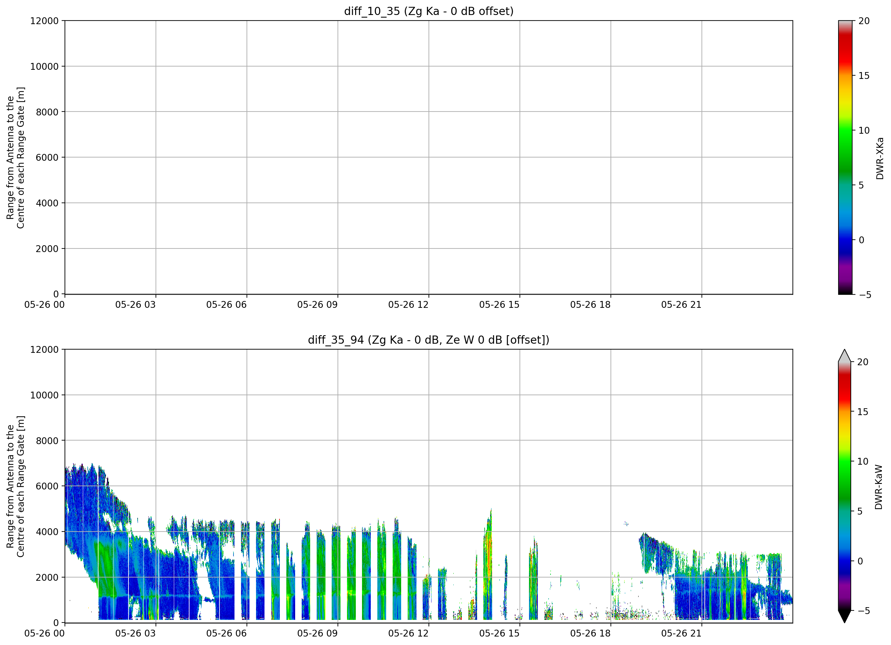891x645 pixels.
Task: Click the 12000 y-axis tick of top plot
Action: (44, 21)
